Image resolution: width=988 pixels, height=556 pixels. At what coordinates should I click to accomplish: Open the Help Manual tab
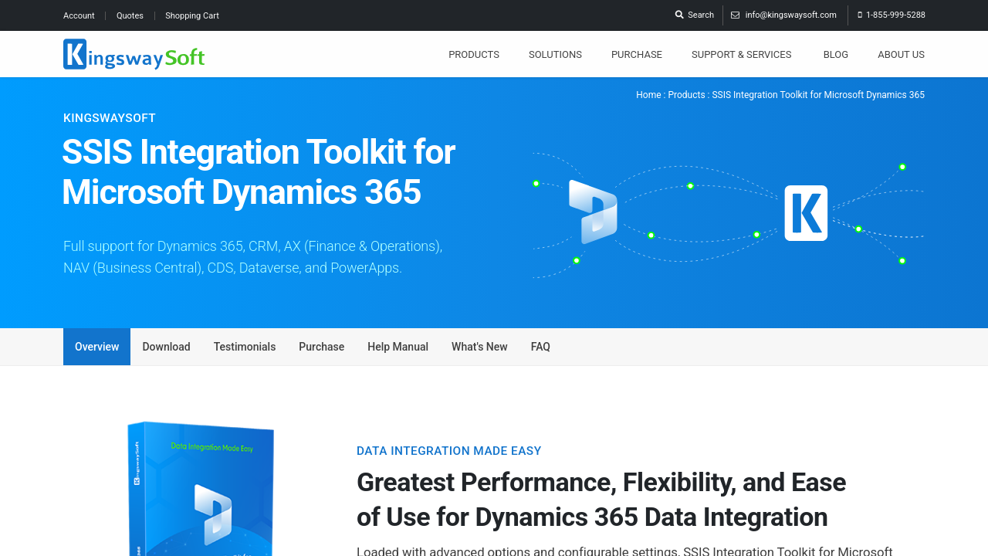(x=398, y=347)
